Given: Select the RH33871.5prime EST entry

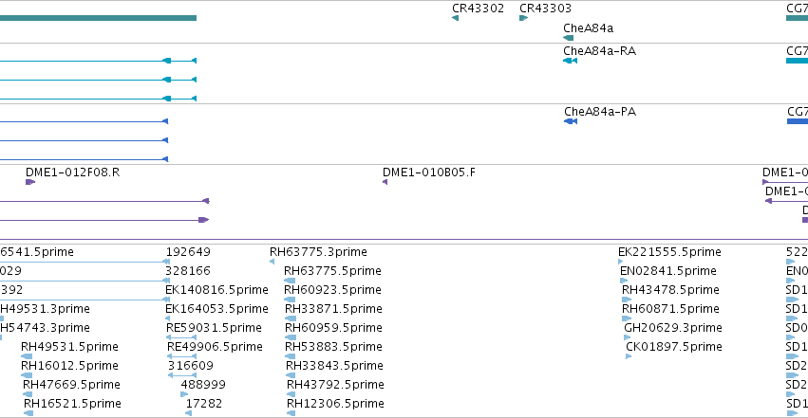Looking at the screenshot, I should (x=333, y=309).
